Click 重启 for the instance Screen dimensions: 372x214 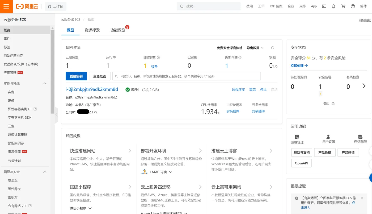click(252, 90)
